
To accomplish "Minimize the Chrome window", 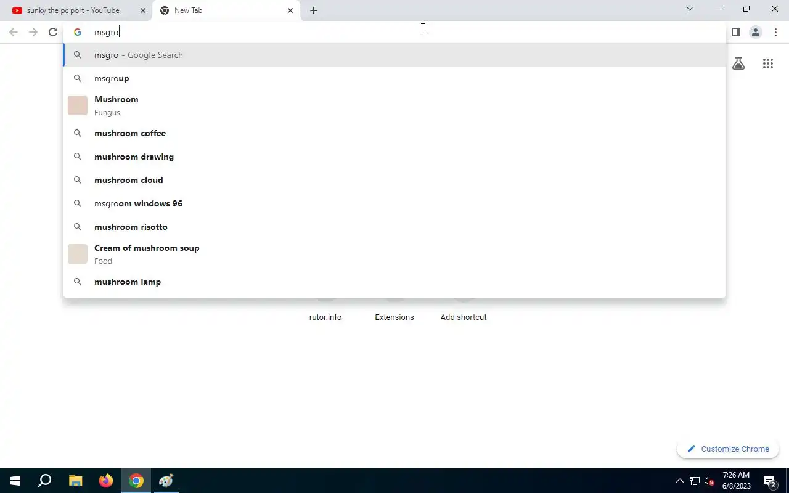I will click(718, 9).
